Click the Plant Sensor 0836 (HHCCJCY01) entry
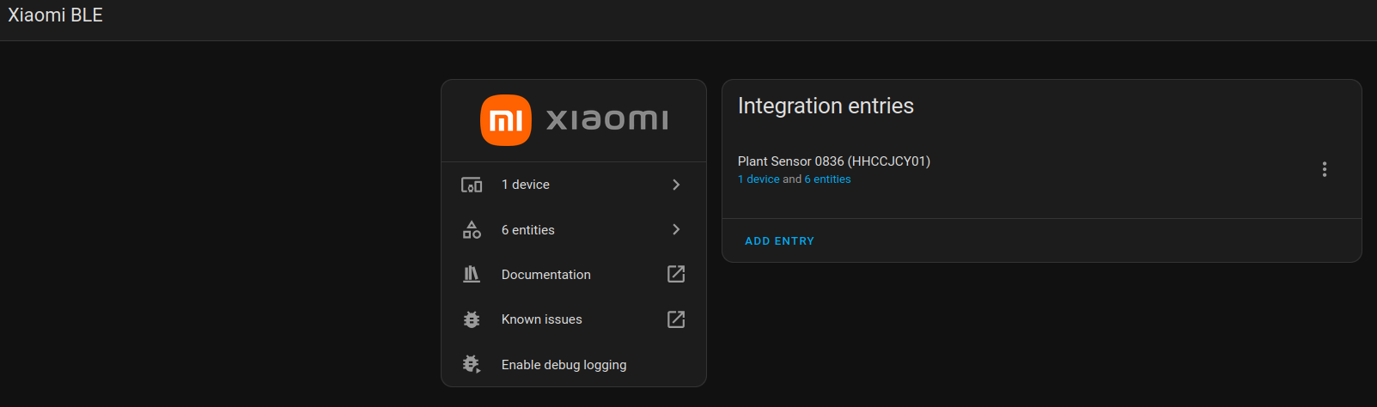The width and height of the screenshot is (1377, 407). coord(834,161)
